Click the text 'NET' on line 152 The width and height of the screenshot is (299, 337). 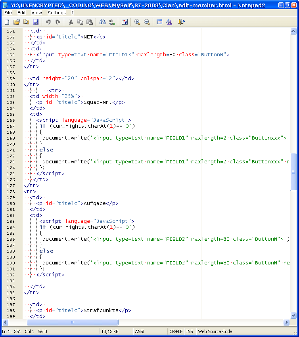(88, 37)
